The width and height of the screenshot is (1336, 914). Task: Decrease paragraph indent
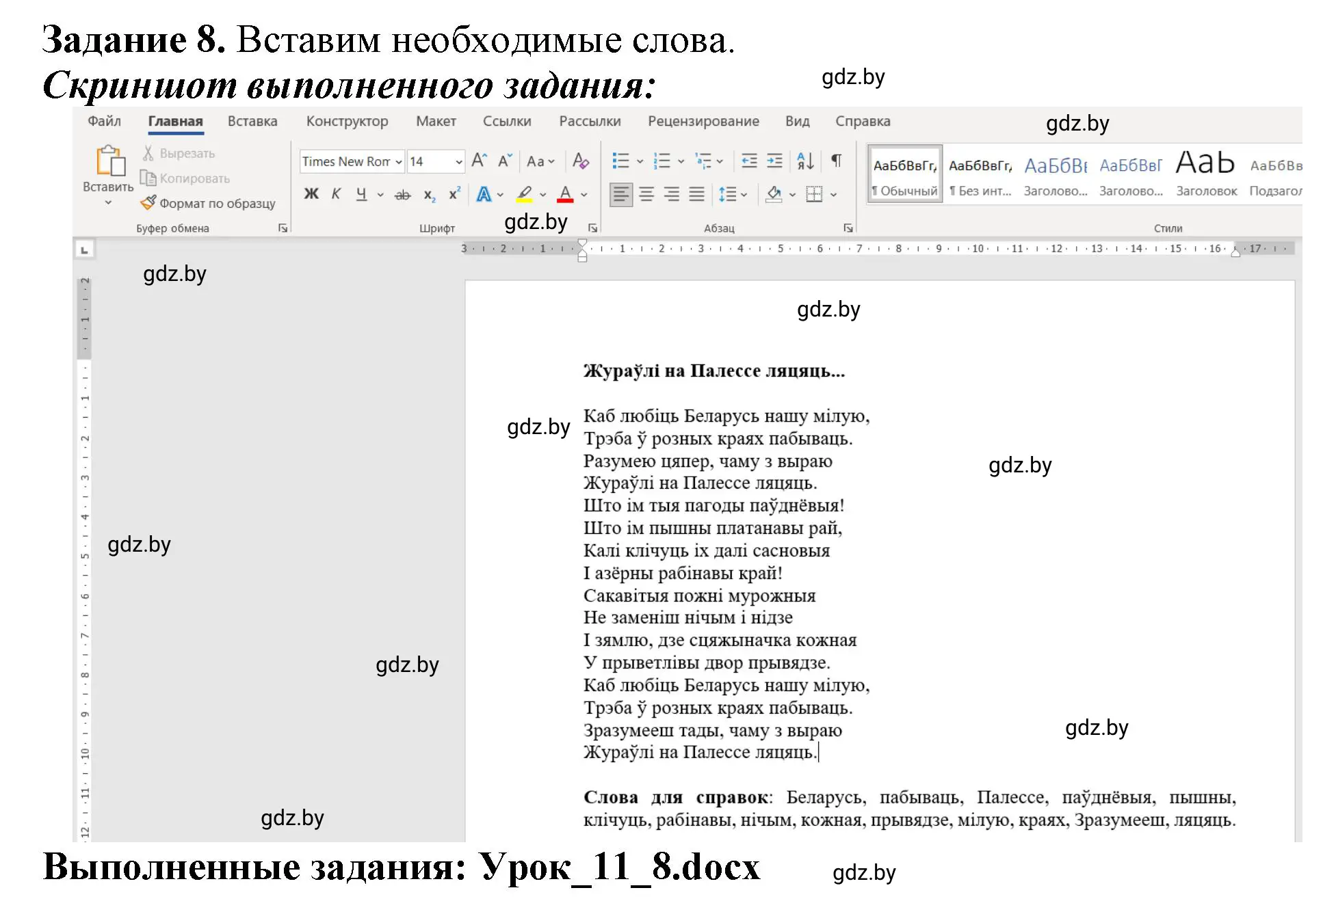pos(750,161)
